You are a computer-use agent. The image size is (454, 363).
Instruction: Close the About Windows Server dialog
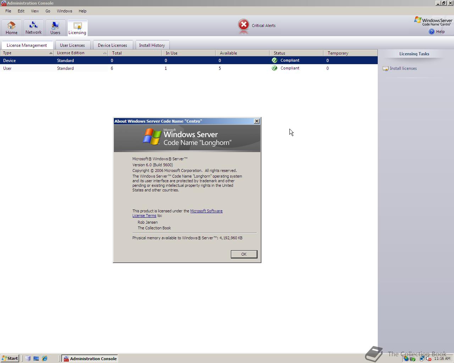click(257, 121)
